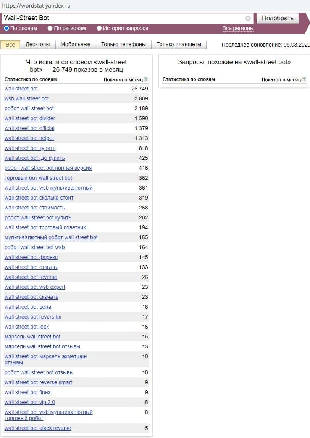Viewport: 310px width, 438px height.
Task: Follow the 'wall street bot helper' link
Action: coord(29,138)
